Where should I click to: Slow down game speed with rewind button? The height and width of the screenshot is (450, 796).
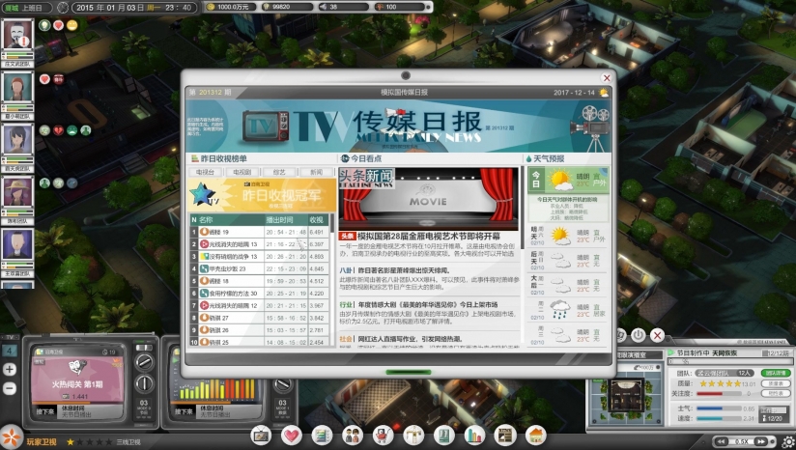pyautogui.click(x=721, y=442)
